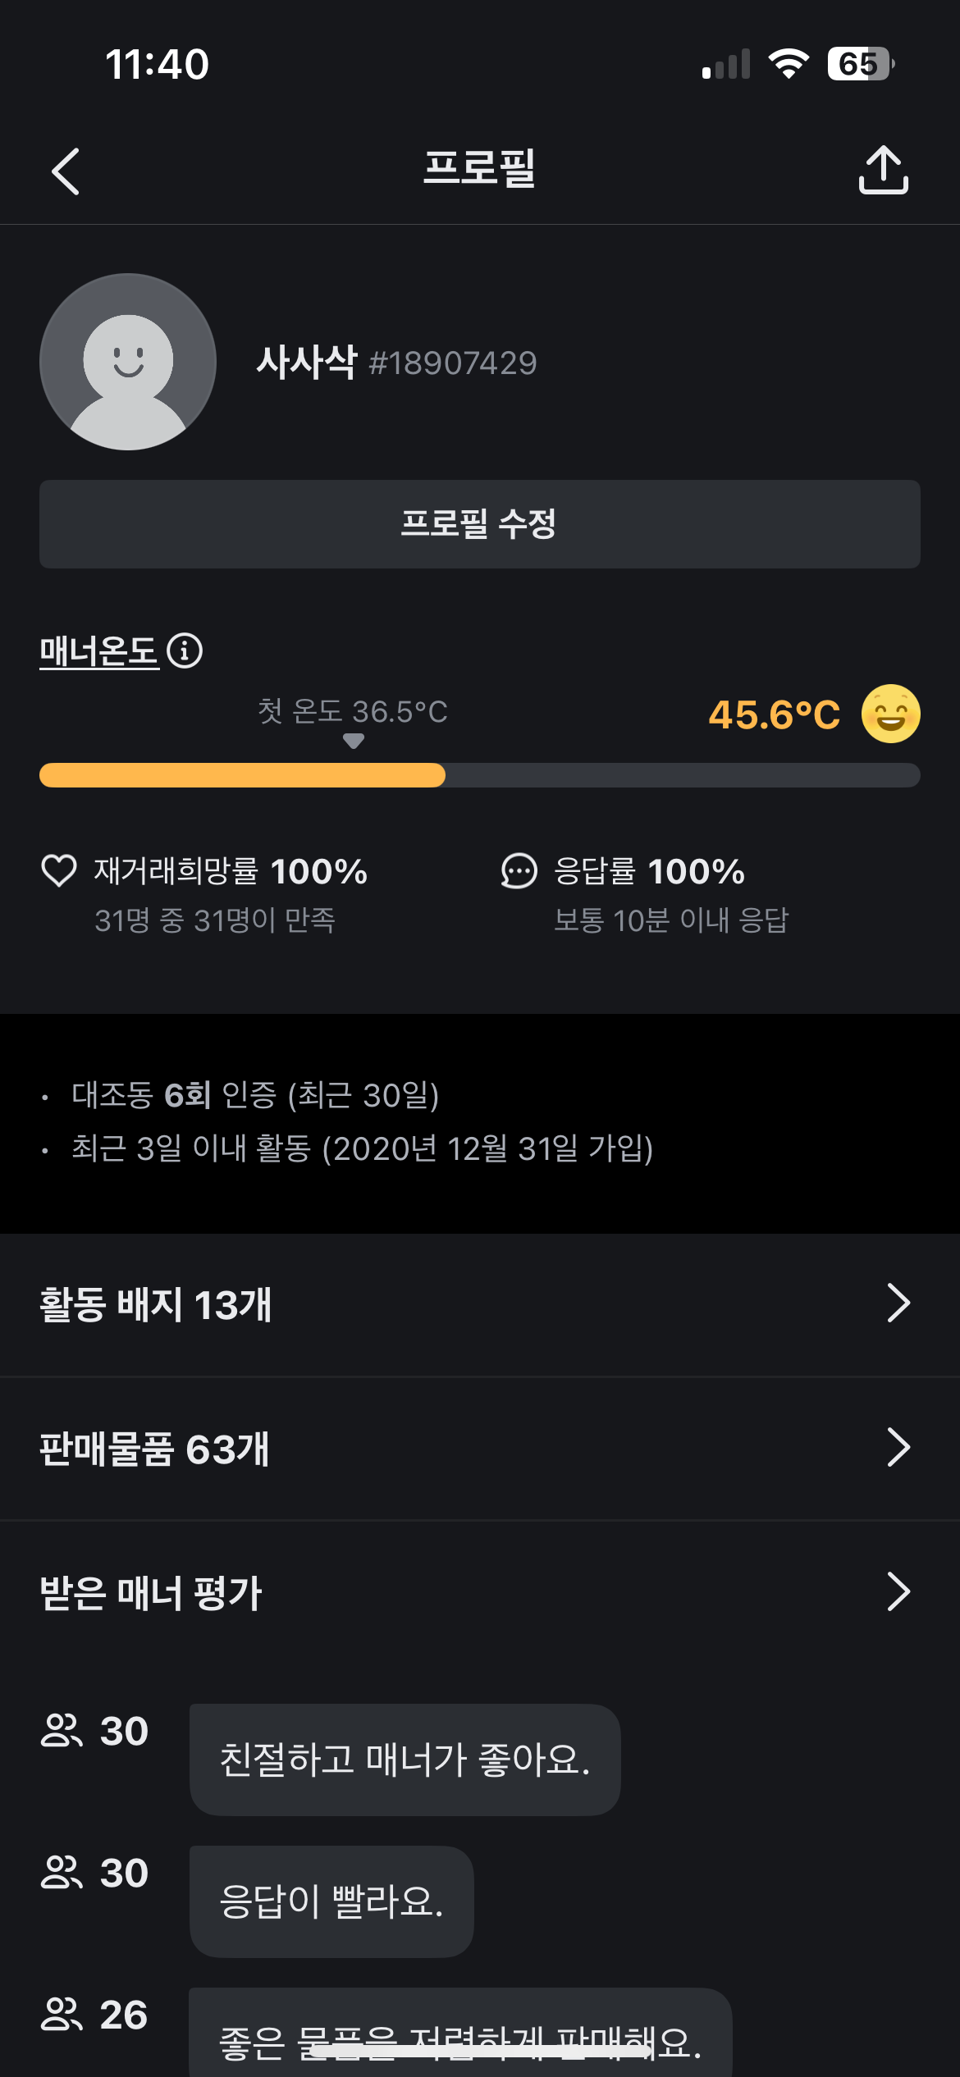Tap the smiling emoji face icon

(890, 714)
